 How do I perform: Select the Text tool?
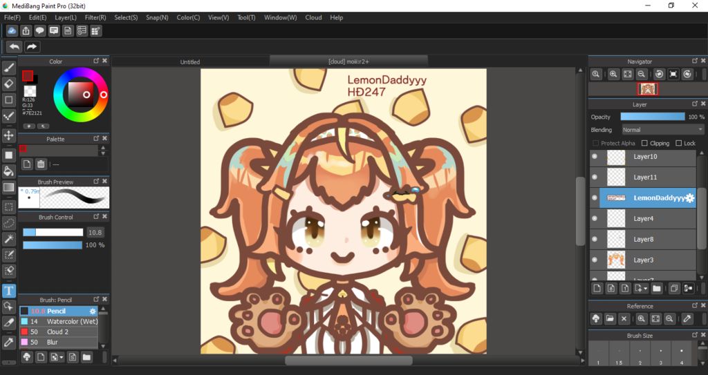[8, 291]
